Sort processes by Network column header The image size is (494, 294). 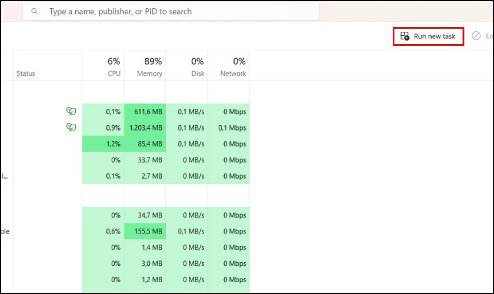229,66
